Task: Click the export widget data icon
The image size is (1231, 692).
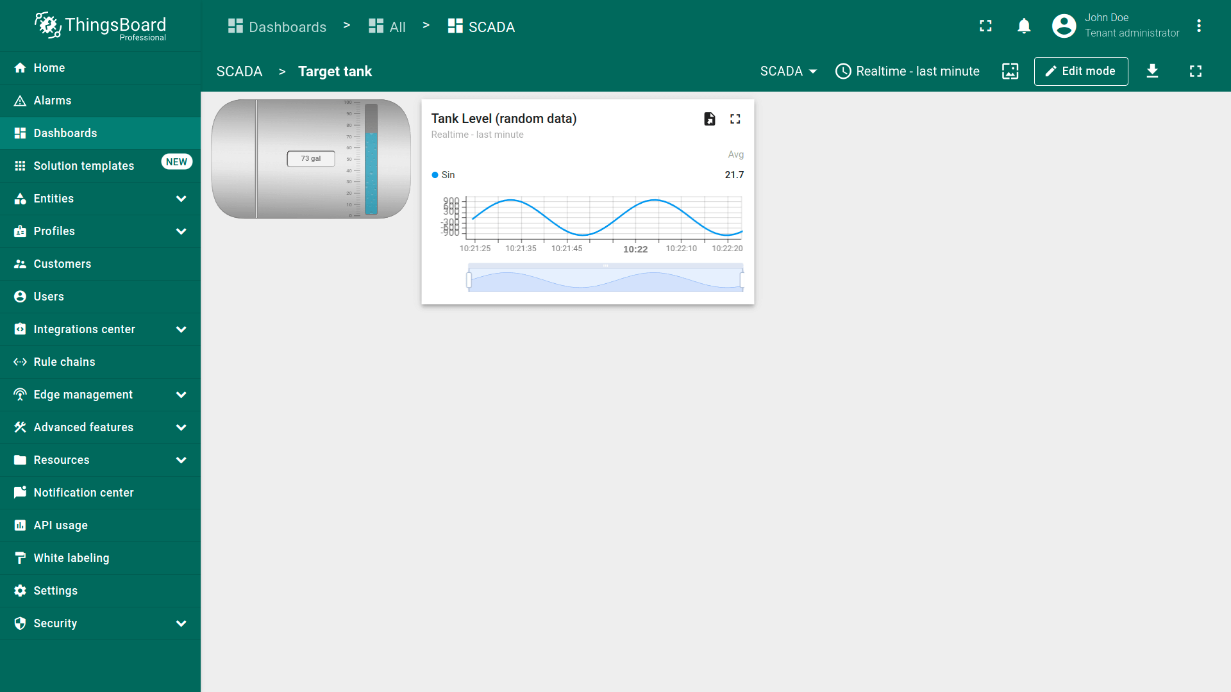Action: coord(709,119)
